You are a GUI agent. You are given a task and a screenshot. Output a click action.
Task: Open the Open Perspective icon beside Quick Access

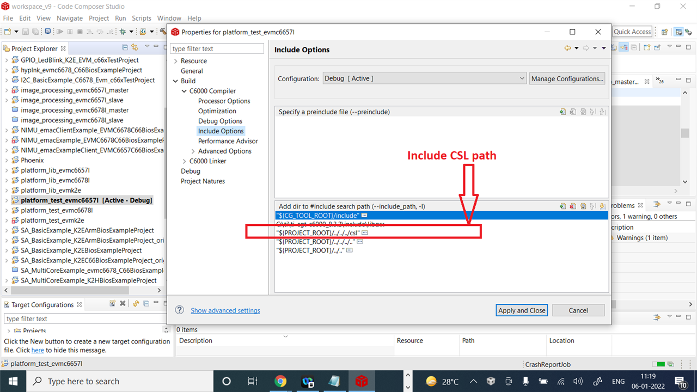point(664,32)
